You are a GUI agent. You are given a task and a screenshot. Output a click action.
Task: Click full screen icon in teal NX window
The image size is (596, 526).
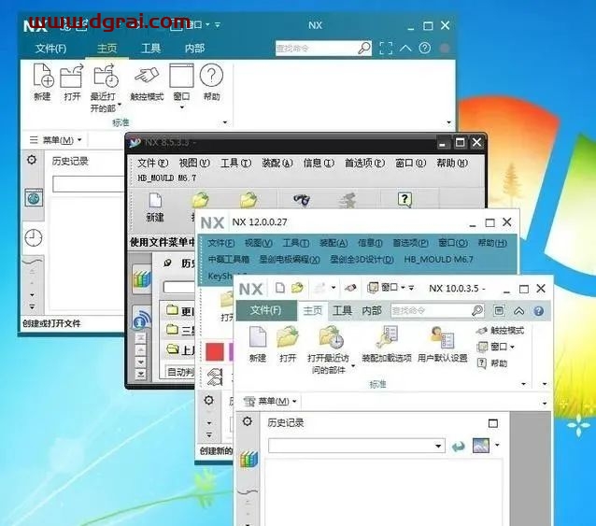(386, 49)
